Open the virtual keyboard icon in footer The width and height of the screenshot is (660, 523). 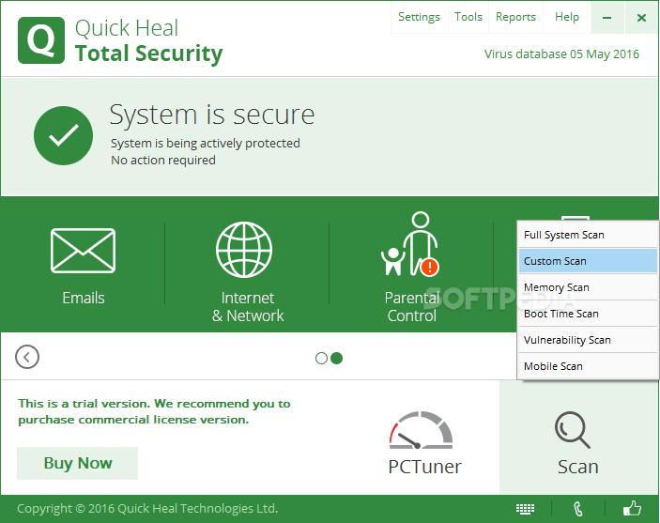click(525, 509)
